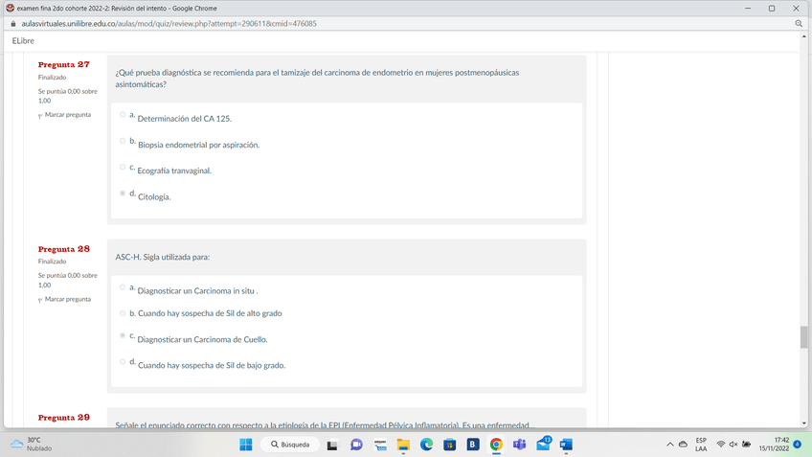Switch to Google Chrome in taskbar

[x=496, y=445]
